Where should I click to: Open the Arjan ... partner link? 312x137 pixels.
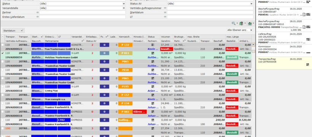click(x=153, y=91)
